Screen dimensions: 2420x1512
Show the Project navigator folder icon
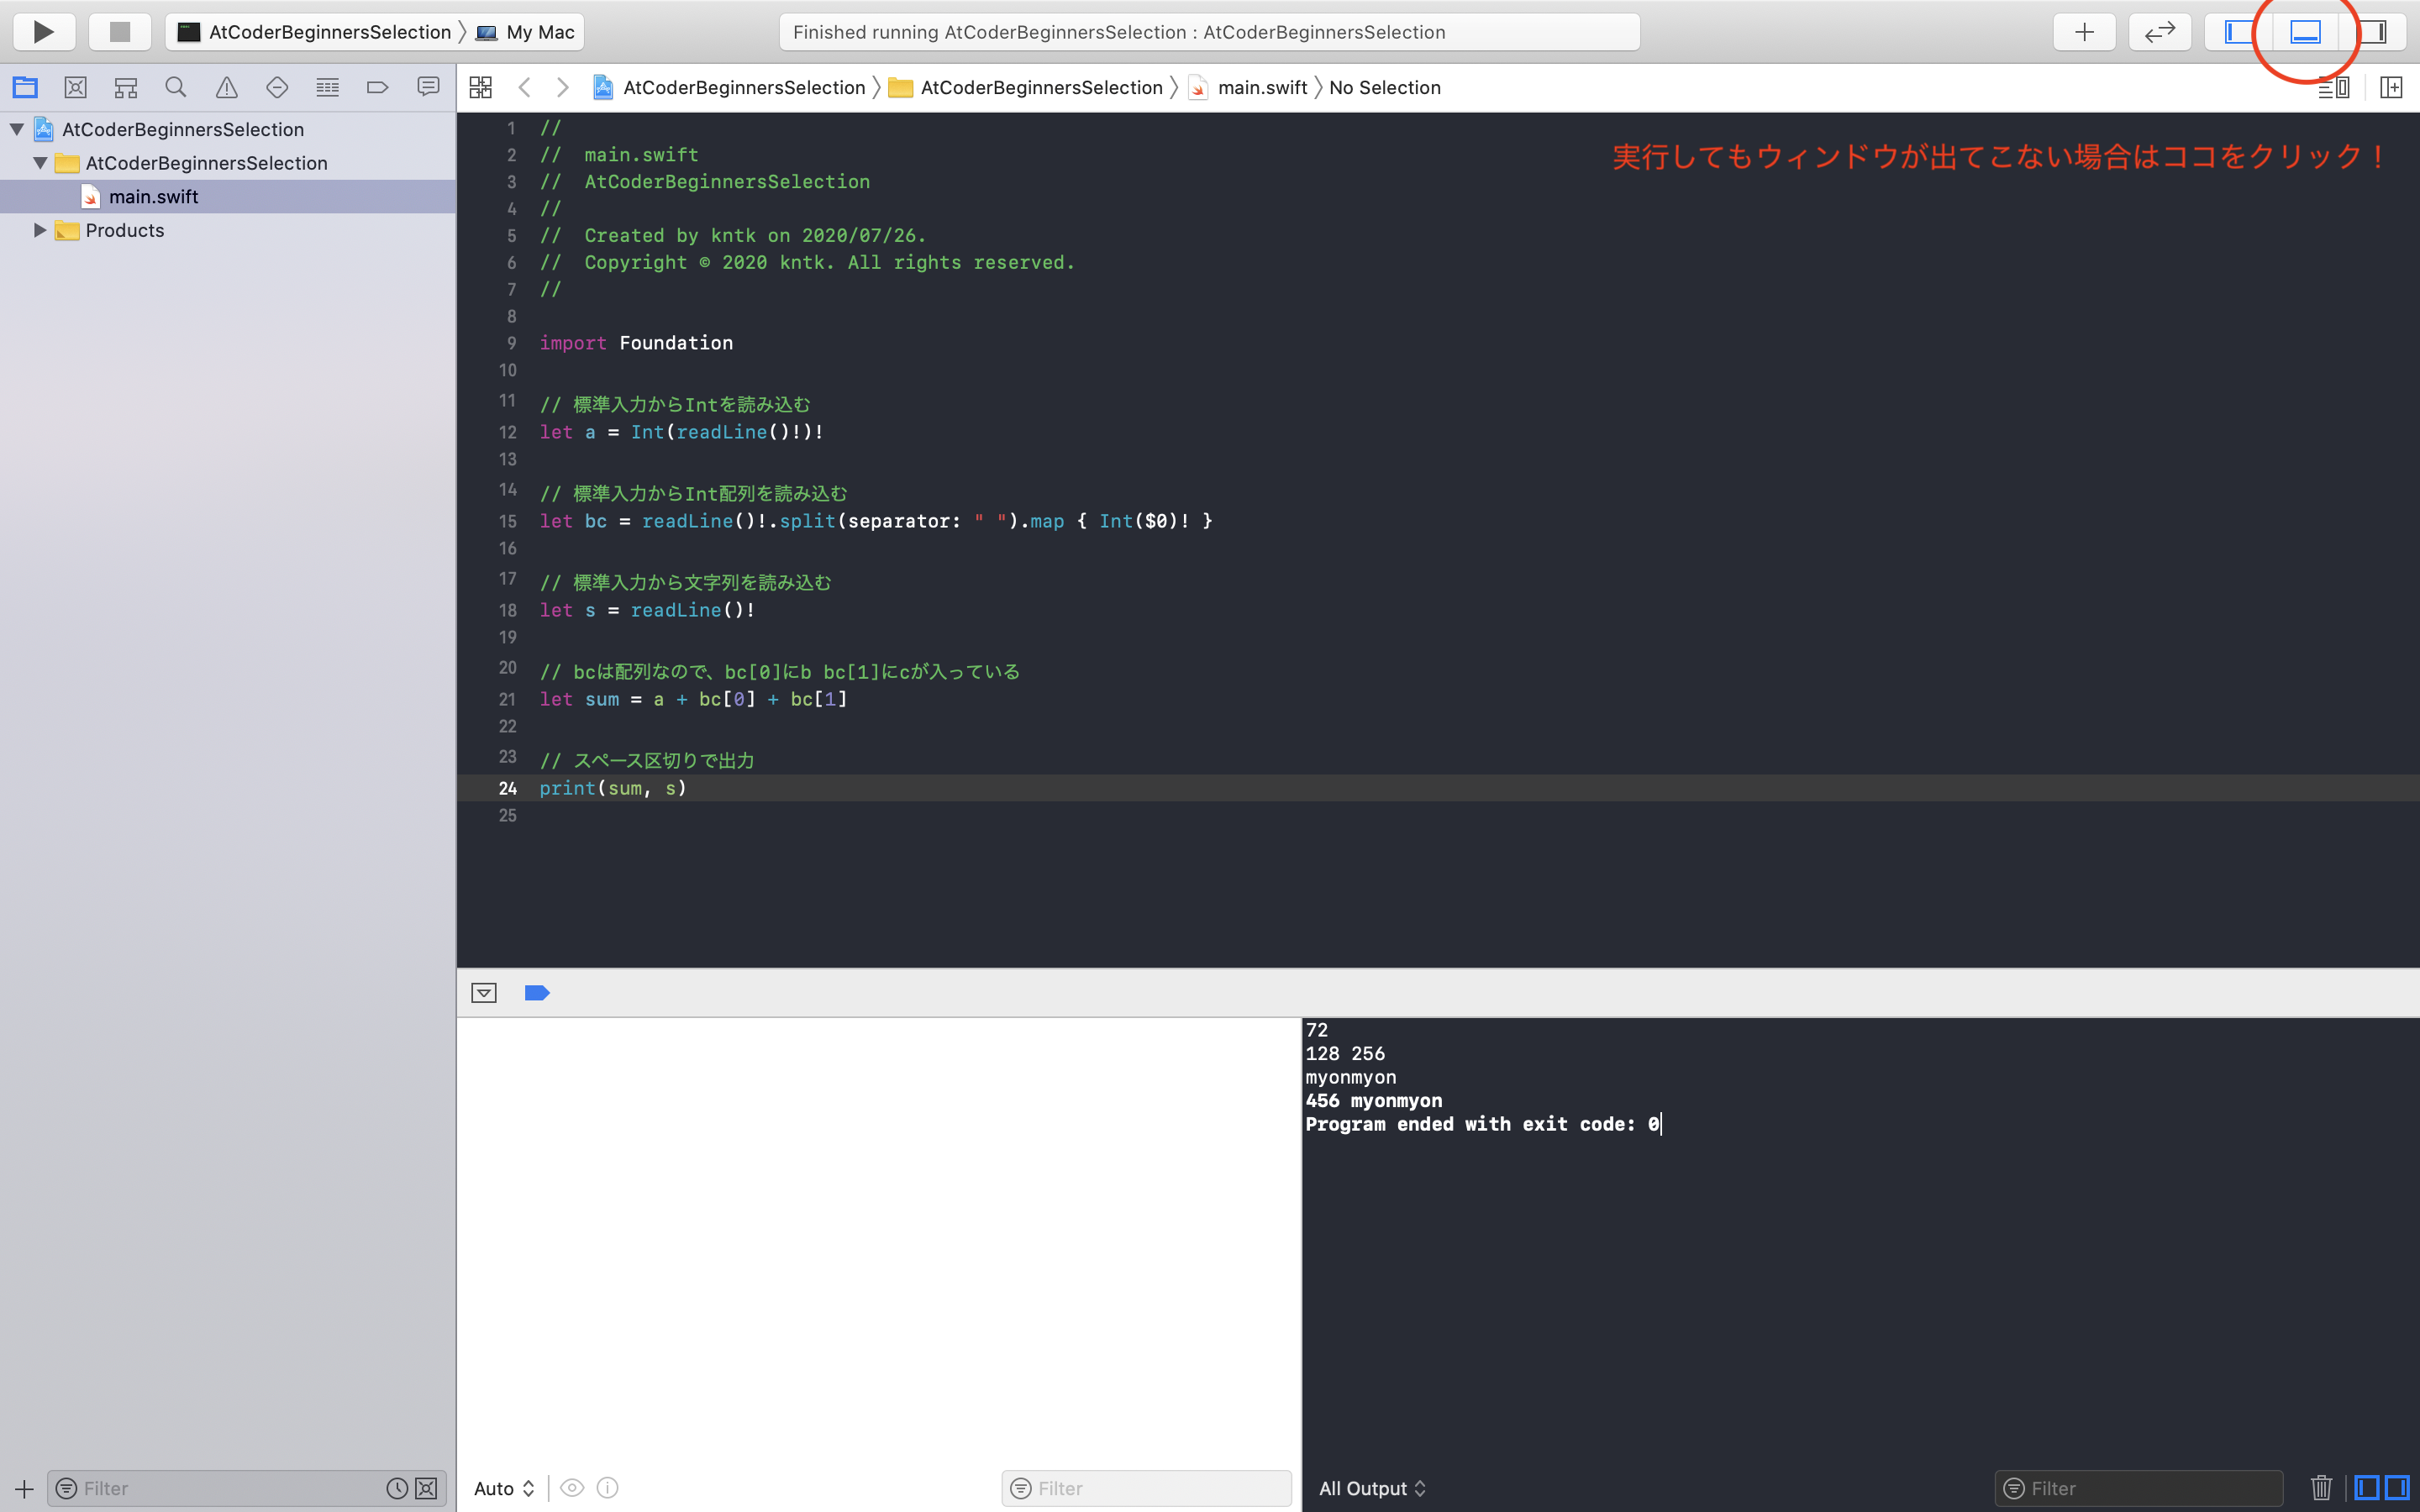pyautogui.click(x=25, y=88)
